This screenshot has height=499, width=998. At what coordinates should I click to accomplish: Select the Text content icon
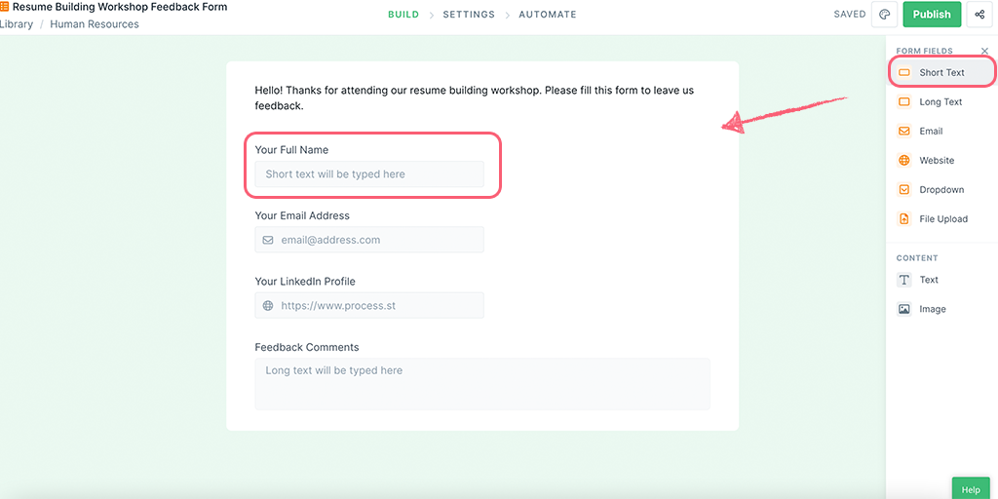[903, 280]
